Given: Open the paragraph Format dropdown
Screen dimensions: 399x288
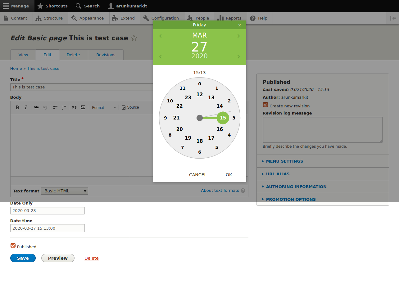Looking at the screenshot, I should pyautogui.click(x=104, y=107).
